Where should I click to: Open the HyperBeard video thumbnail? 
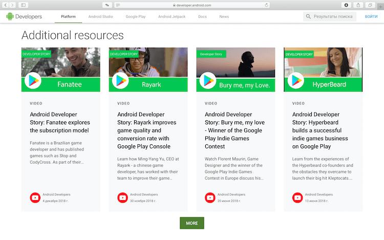(x=323, y=70)
